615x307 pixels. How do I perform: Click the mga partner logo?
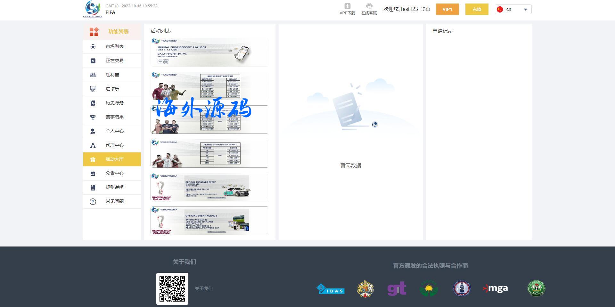click(x=495, y=289)
